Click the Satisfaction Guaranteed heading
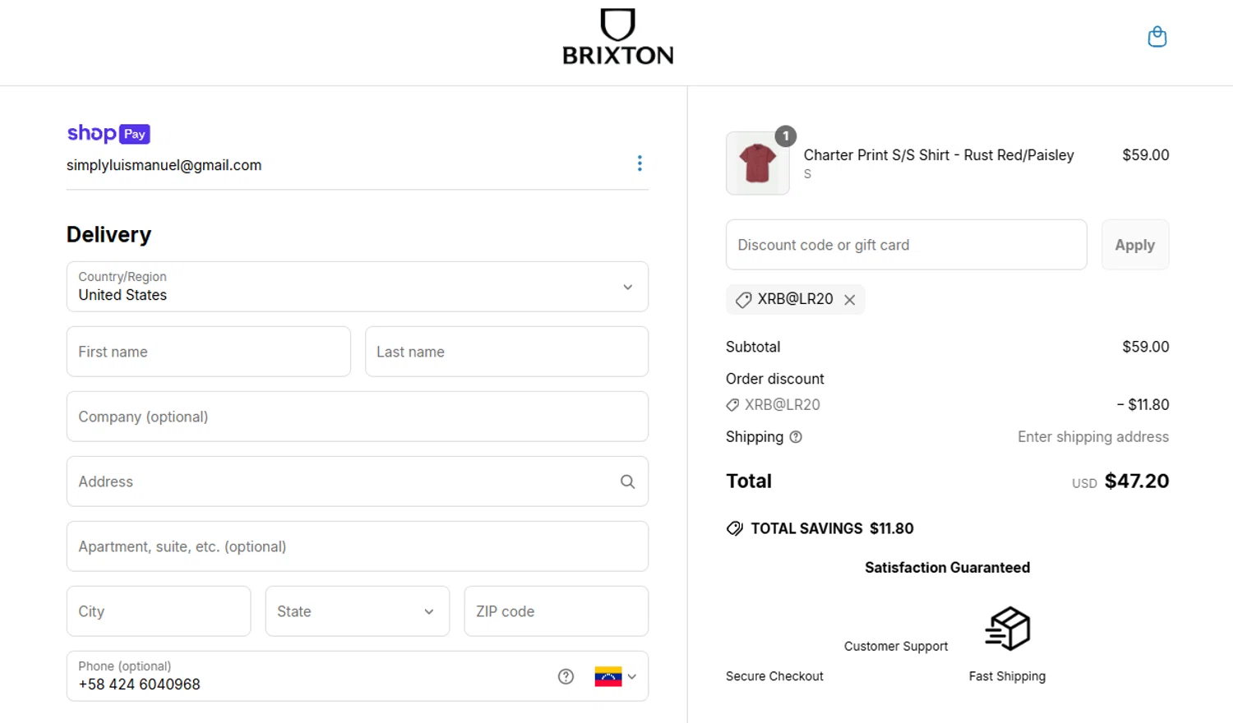This screenshot has height=723, width=1233. click(947, 568)
